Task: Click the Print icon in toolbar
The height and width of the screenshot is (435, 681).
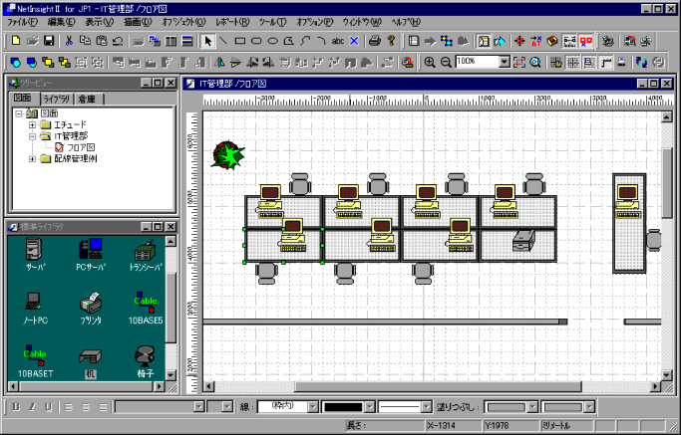Action: [375, 41]
